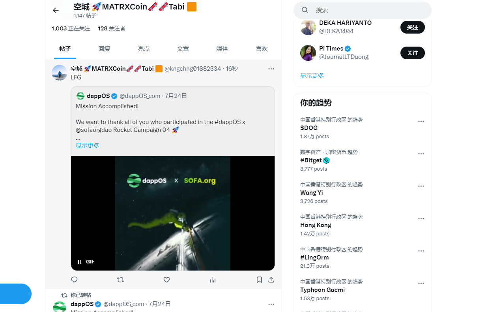Screen dimensions: 490x312
Task: Expand quoted post with 显示更多 link
Action: [88, 145]
